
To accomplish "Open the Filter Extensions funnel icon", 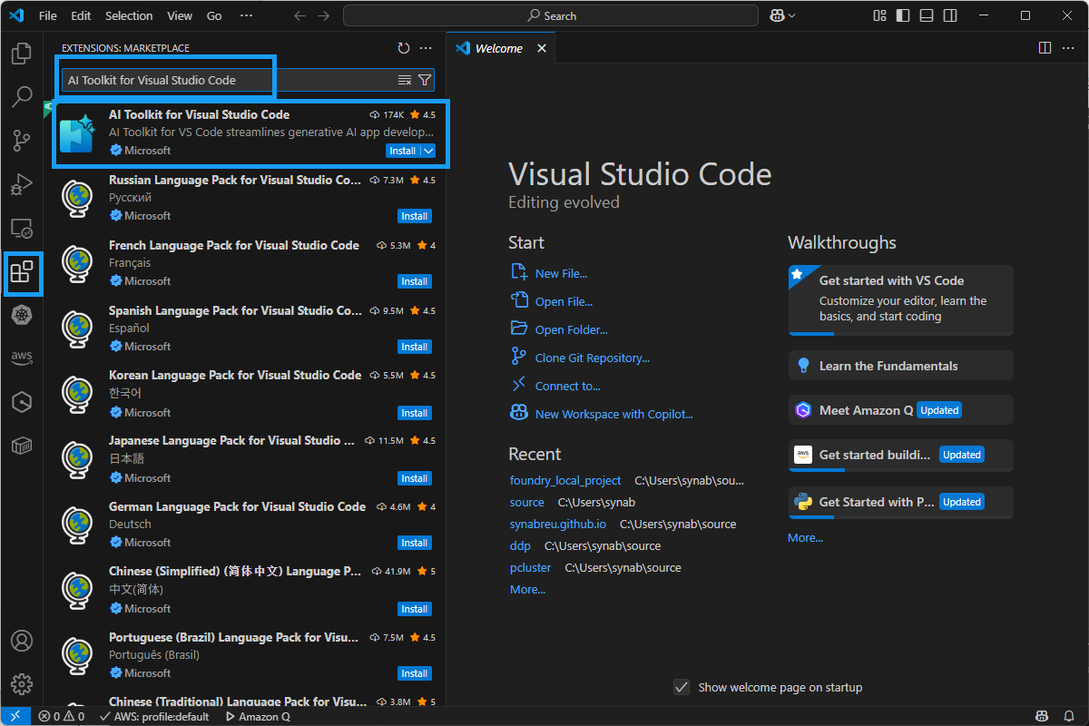I will (x=424, y=80).
